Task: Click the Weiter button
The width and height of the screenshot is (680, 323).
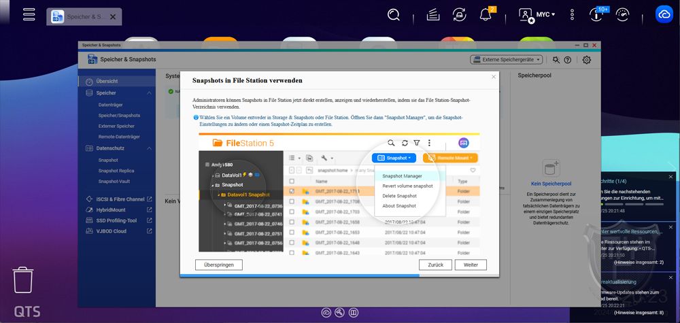Action: tap(471, 265)
